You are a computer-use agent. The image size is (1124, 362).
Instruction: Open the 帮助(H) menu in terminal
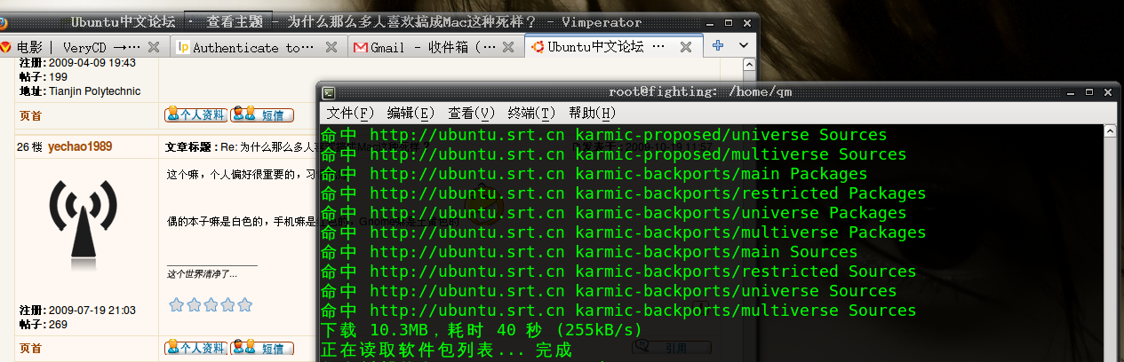(592, 113)
